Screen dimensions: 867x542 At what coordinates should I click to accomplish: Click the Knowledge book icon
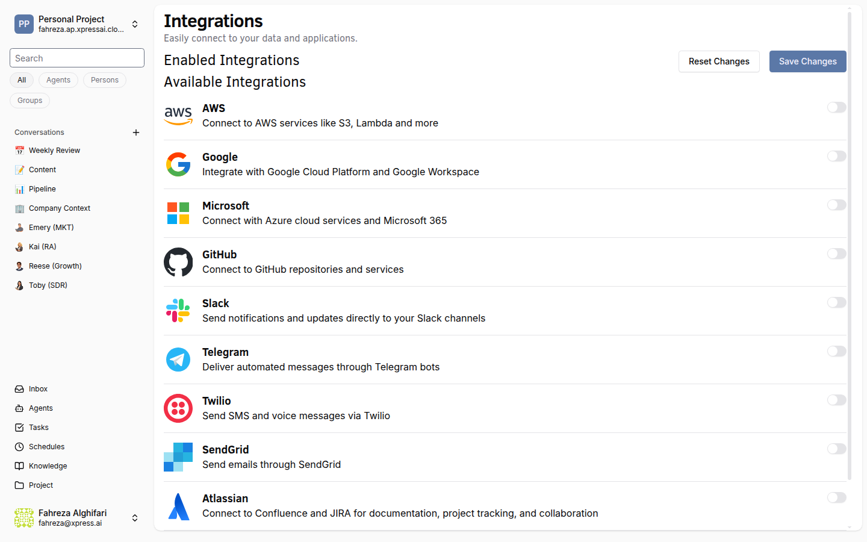coord(19,466)
